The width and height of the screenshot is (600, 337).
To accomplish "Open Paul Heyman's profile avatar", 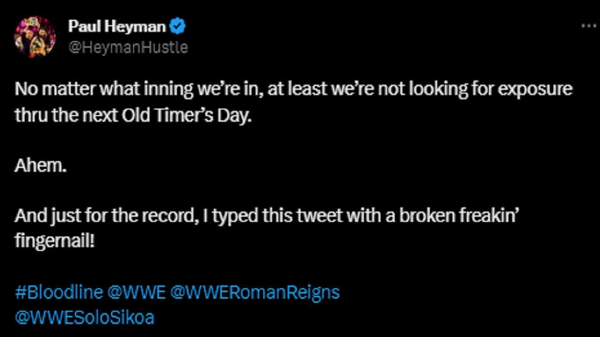I will (35, 37).
